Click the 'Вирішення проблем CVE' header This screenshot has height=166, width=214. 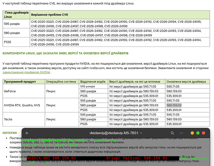coord(50,15)
